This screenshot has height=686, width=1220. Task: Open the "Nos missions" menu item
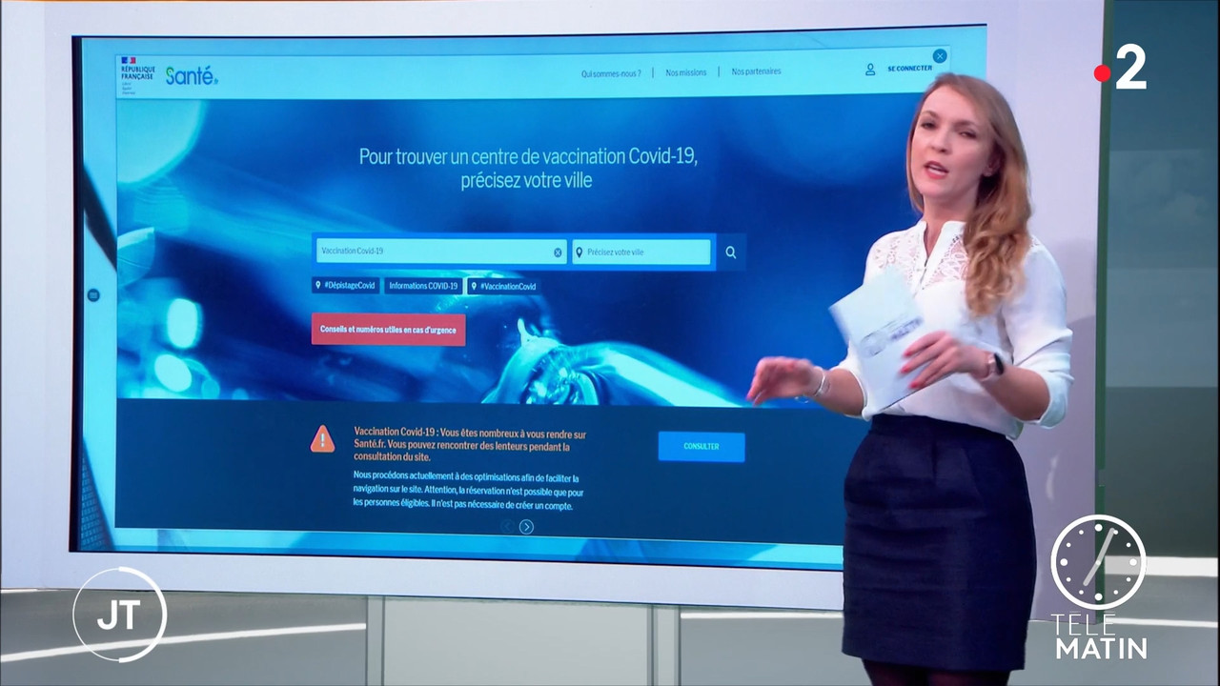pos(686,72)
